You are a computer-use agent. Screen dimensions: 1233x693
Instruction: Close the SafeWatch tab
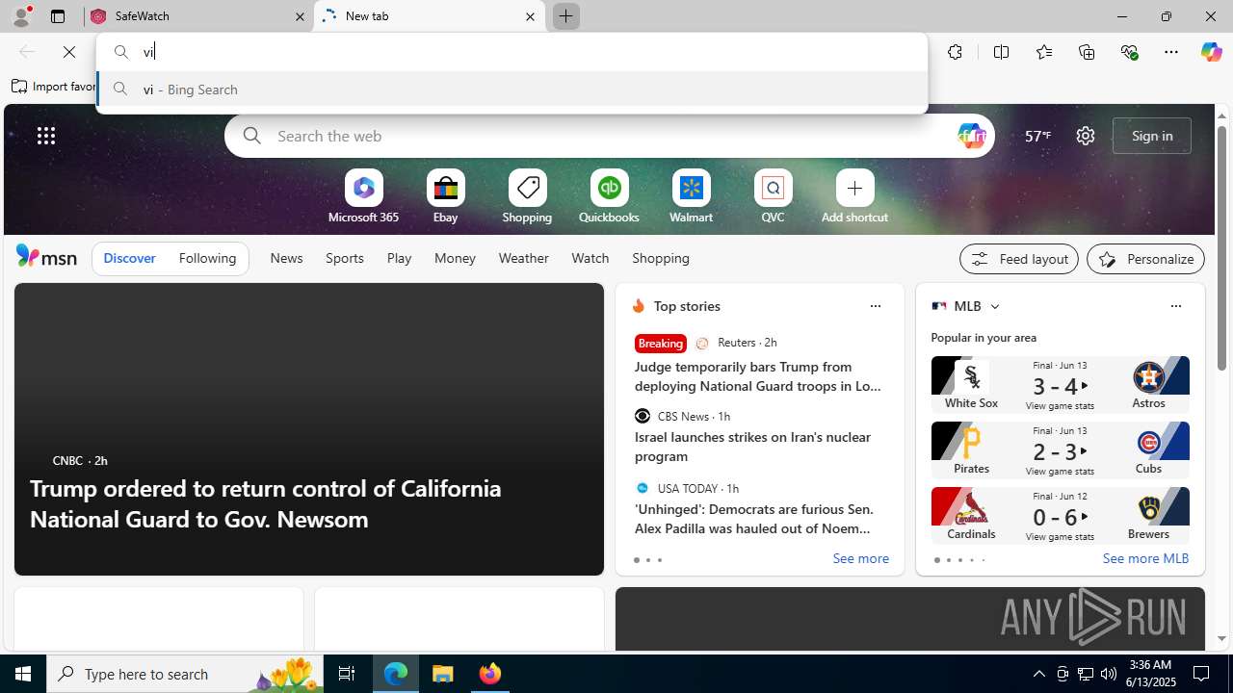[x=300, y=16]
